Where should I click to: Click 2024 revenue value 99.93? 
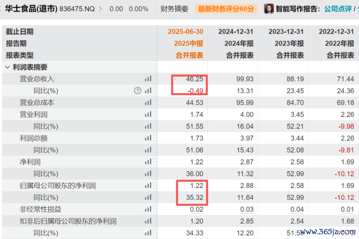coord(245,79)
